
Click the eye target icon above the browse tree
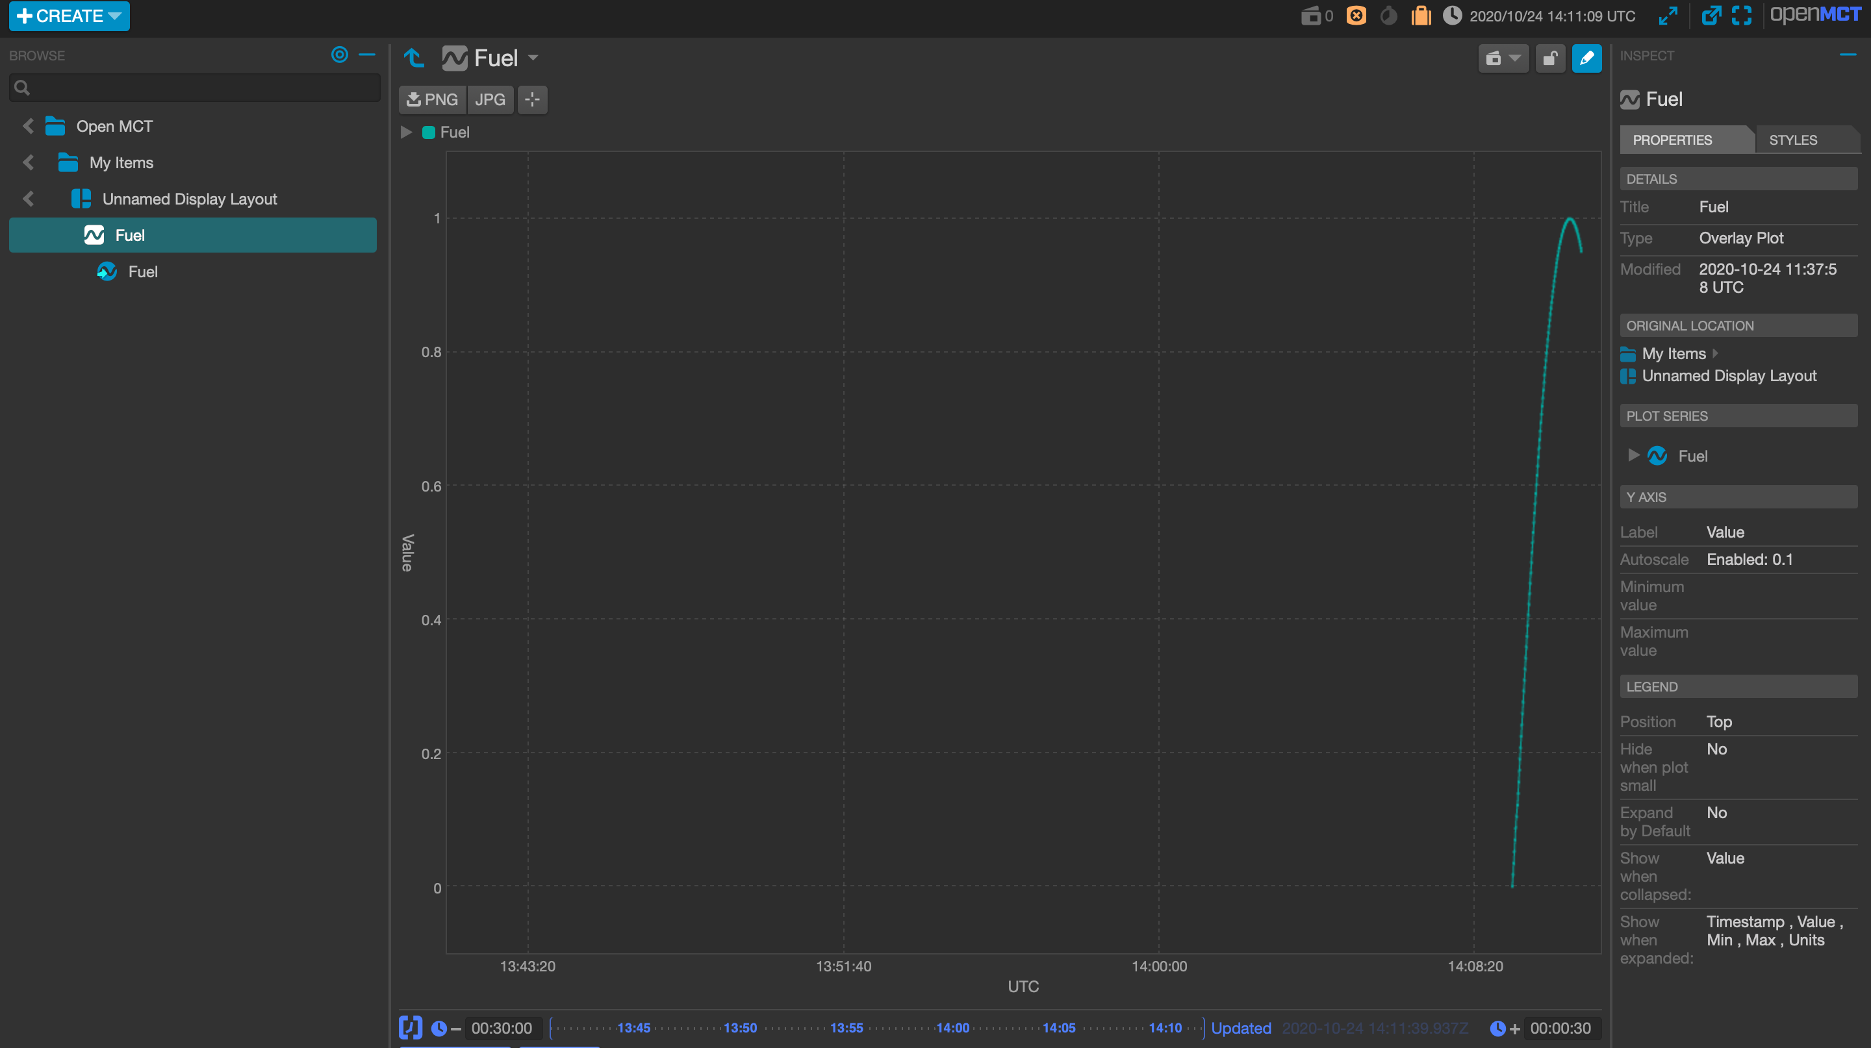click(x=339, y=55)
